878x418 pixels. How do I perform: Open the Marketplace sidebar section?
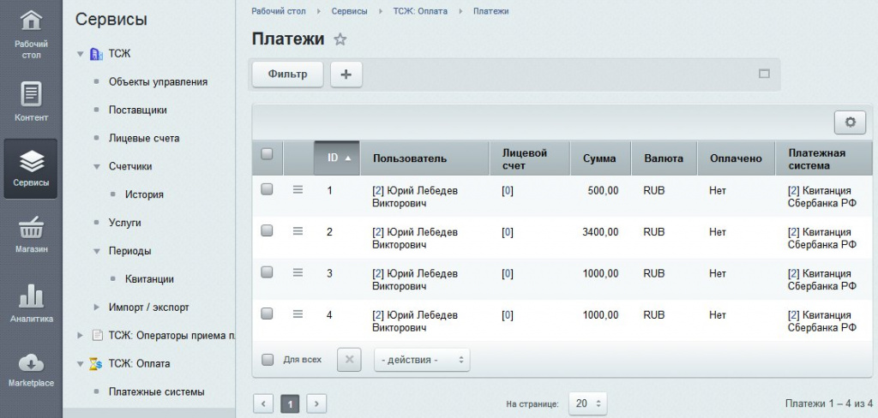(31, 369)
